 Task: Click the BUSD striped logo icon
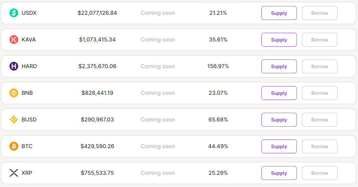point(14,120)
